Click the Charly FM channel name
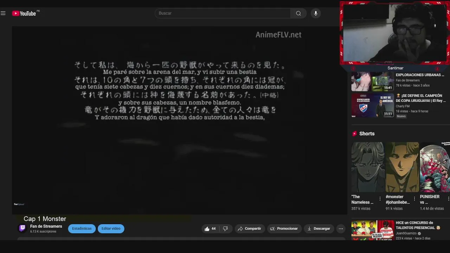450x253 pixels. click(403, 106)
